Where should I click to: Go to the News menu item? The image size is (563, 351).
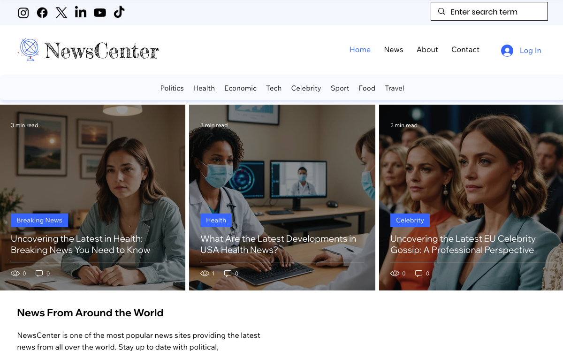coord(393,50)
